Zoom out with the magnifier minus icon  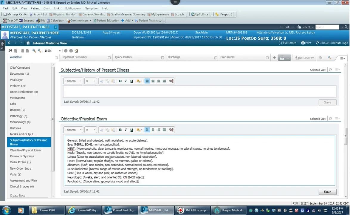pos(34,51)
